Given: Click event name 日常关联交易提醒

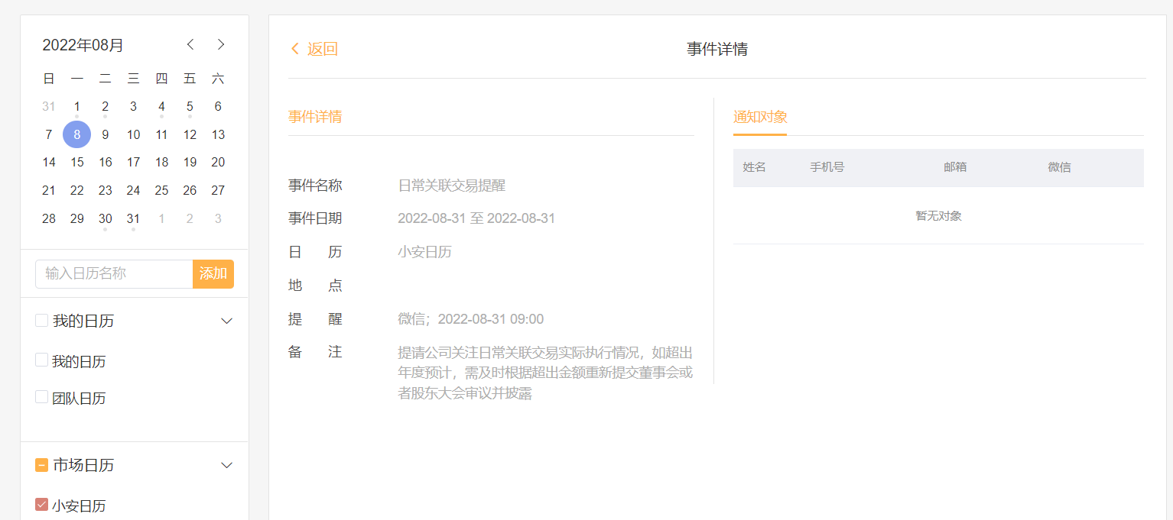Looking at the screenshot, I should point(452,185).
